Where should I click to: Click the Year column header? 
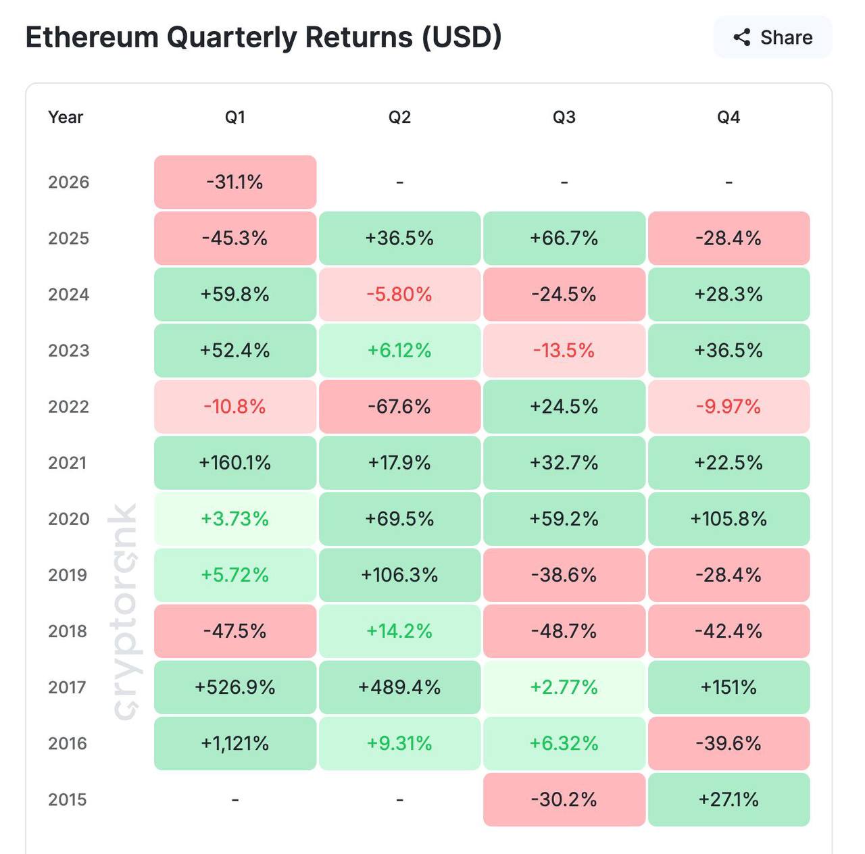tap(66, 117)
